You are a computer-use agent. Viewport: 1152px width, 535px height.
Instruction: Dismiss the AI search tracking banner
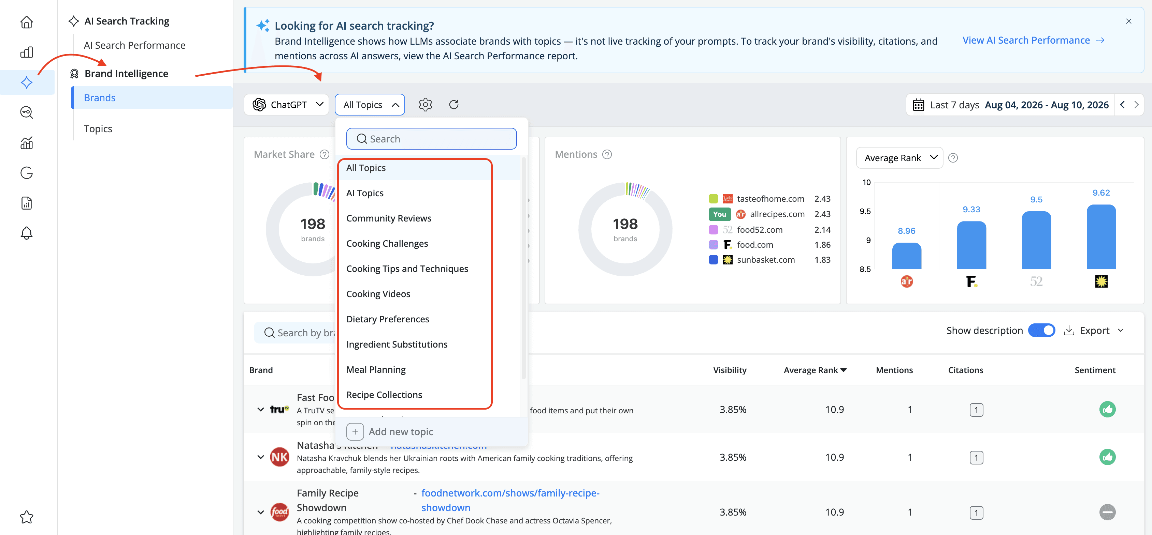click(1128, 21)
